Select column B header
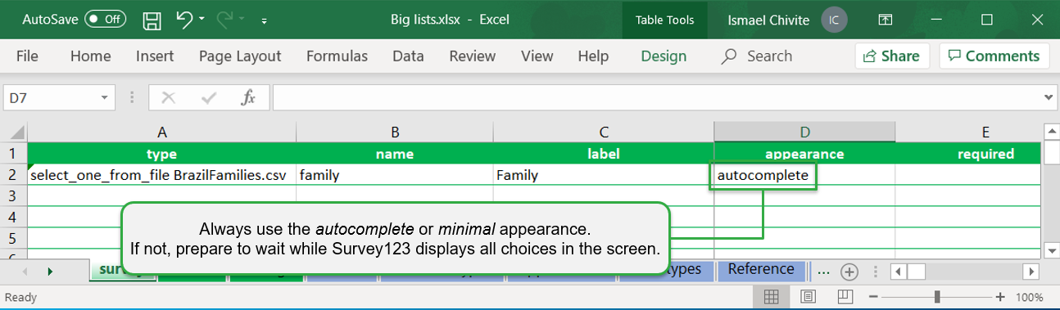1060x310 pixels. coord(394,132)
